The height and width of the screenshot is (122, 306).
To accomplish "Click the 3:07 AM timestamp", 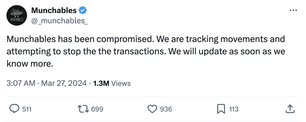I will (x=21, y=83).
